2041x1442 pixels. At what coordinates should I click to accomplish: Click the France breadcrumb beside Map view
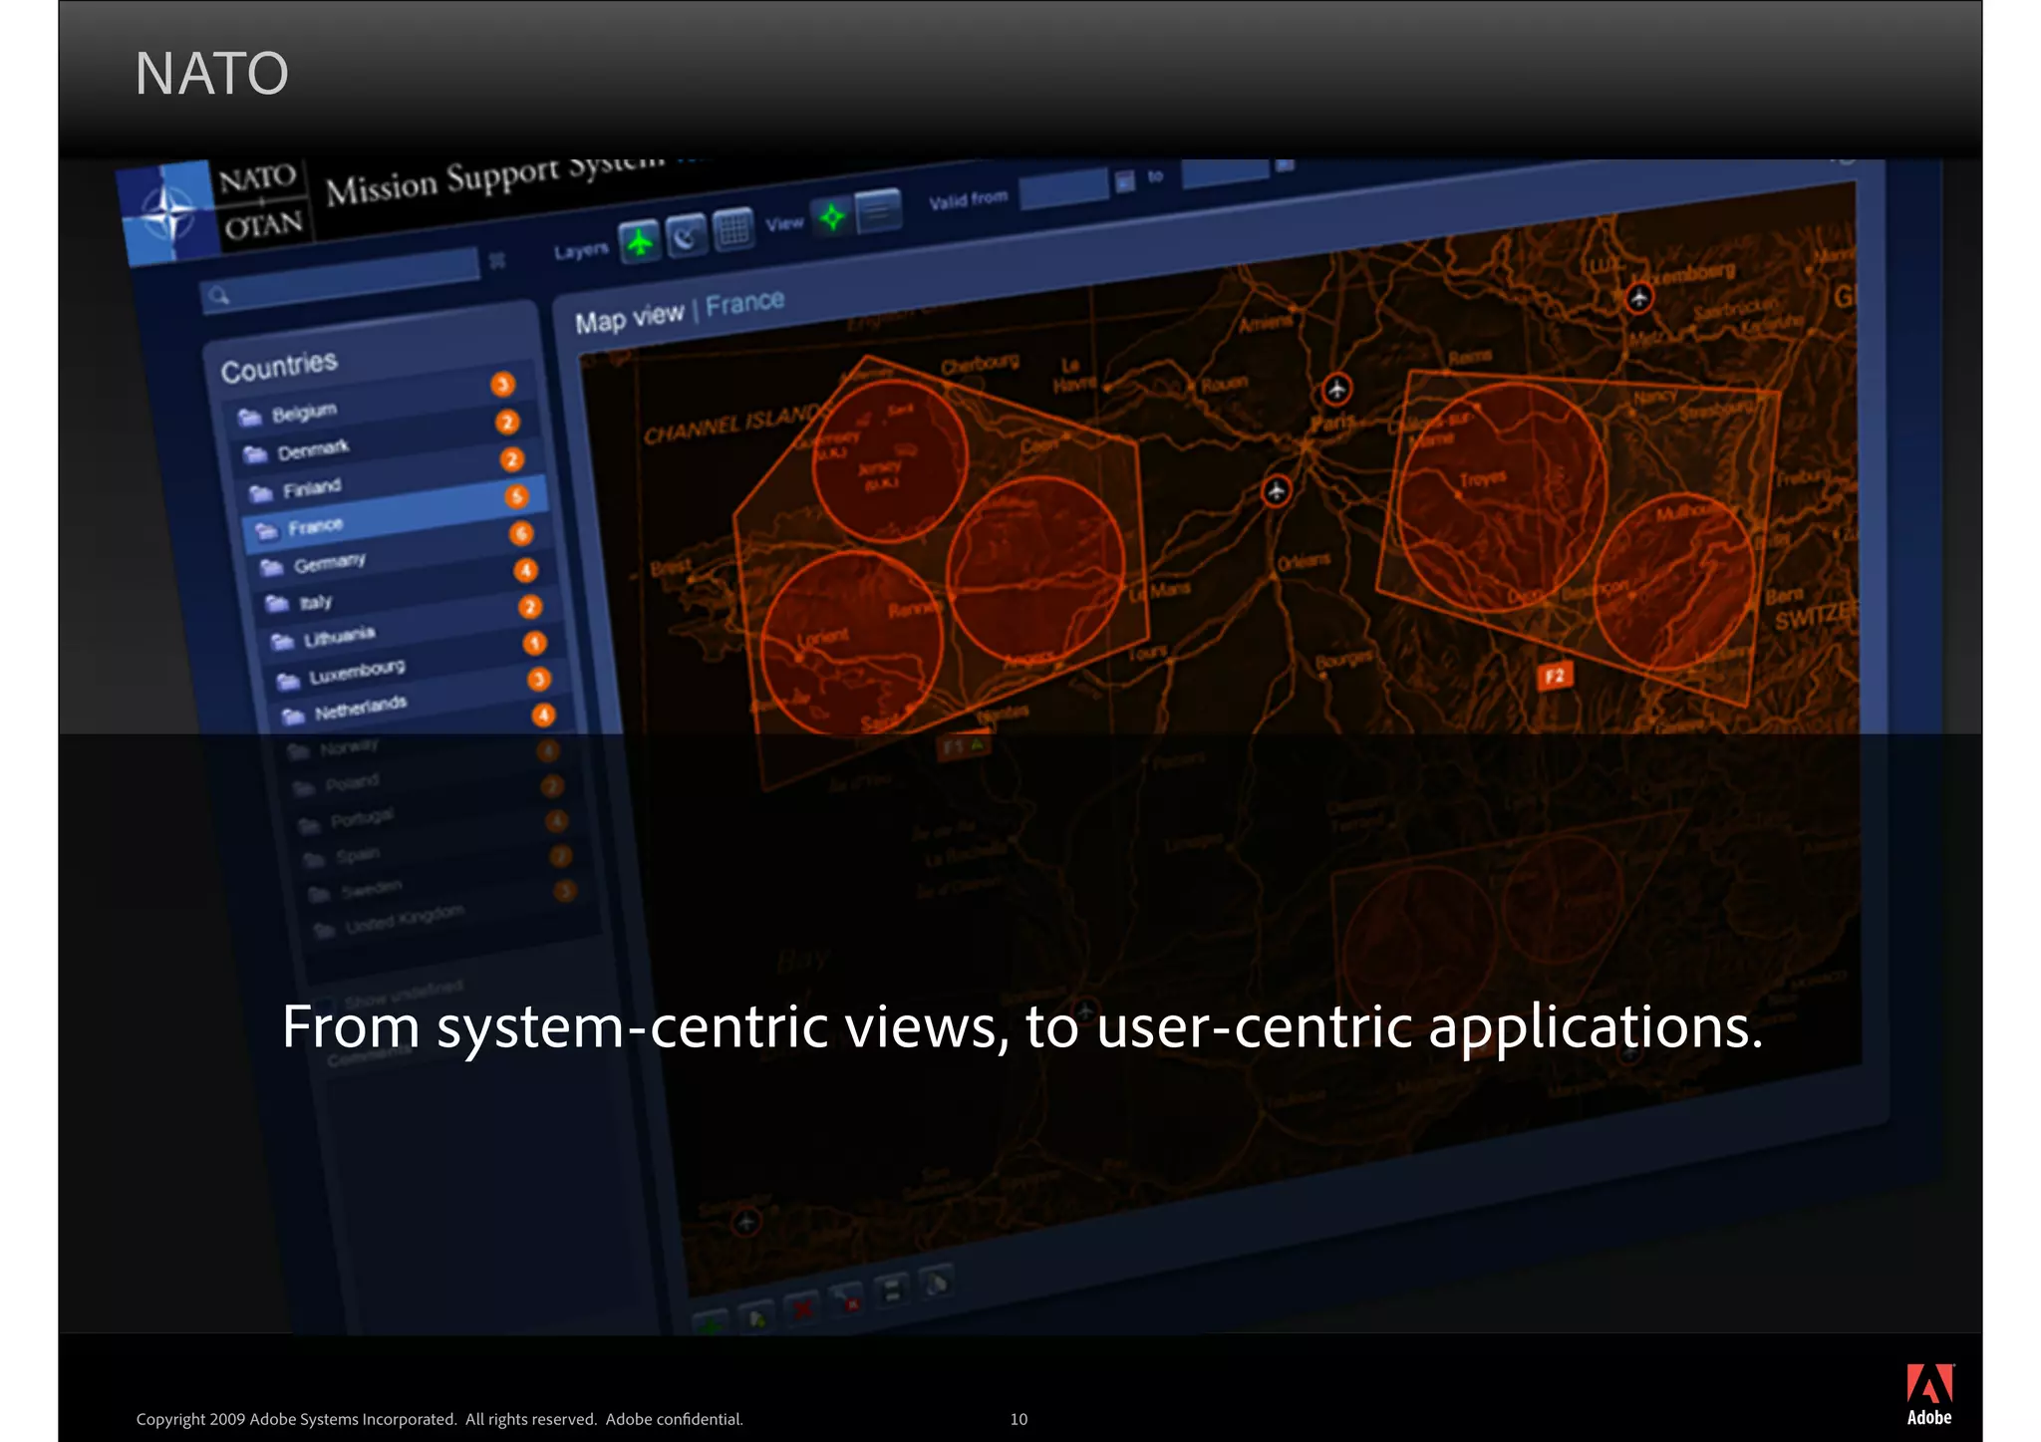[x=744, y=302]
